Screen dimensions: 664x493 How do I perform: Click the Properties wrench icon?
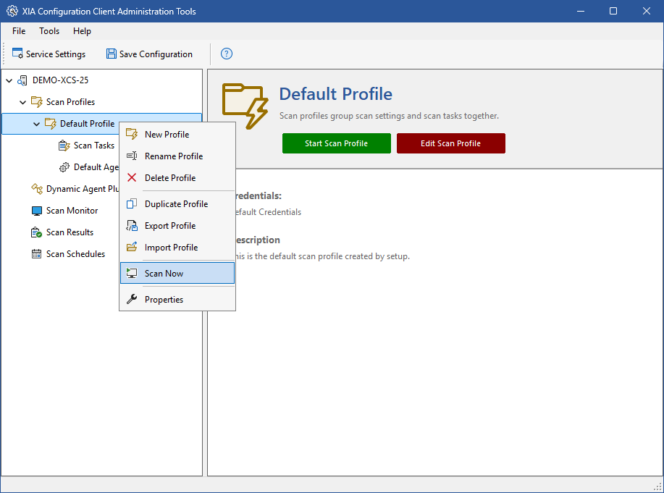(132, 300)
